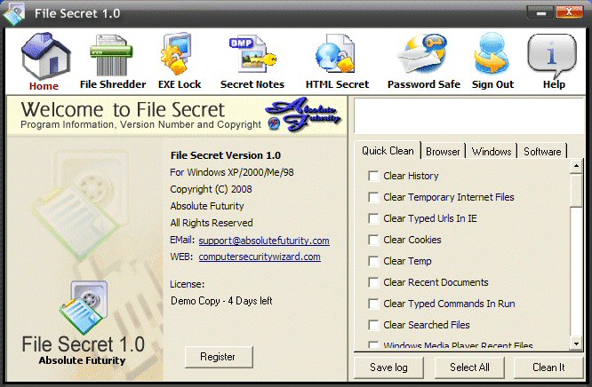
Task: Switch to the Windows tab
Action: click(492, 152)
